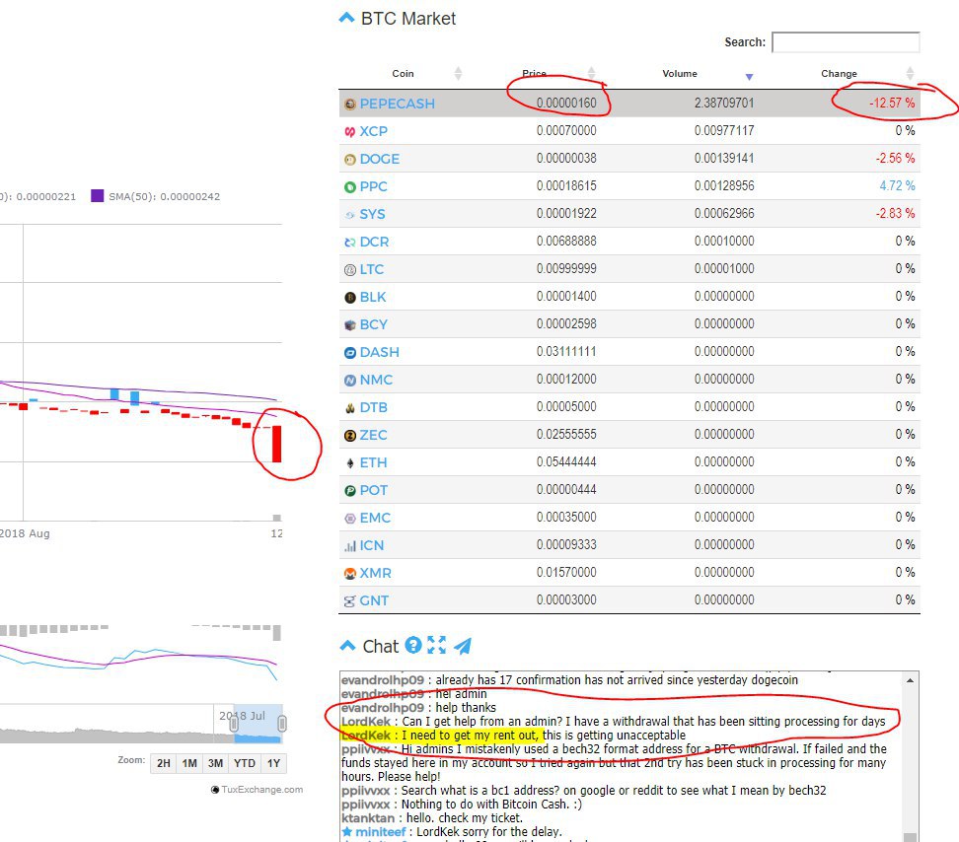The height and width of the screenshot is (842, 959).
Task: Click the PEPECASH coin icon
Action: (350, 105)
